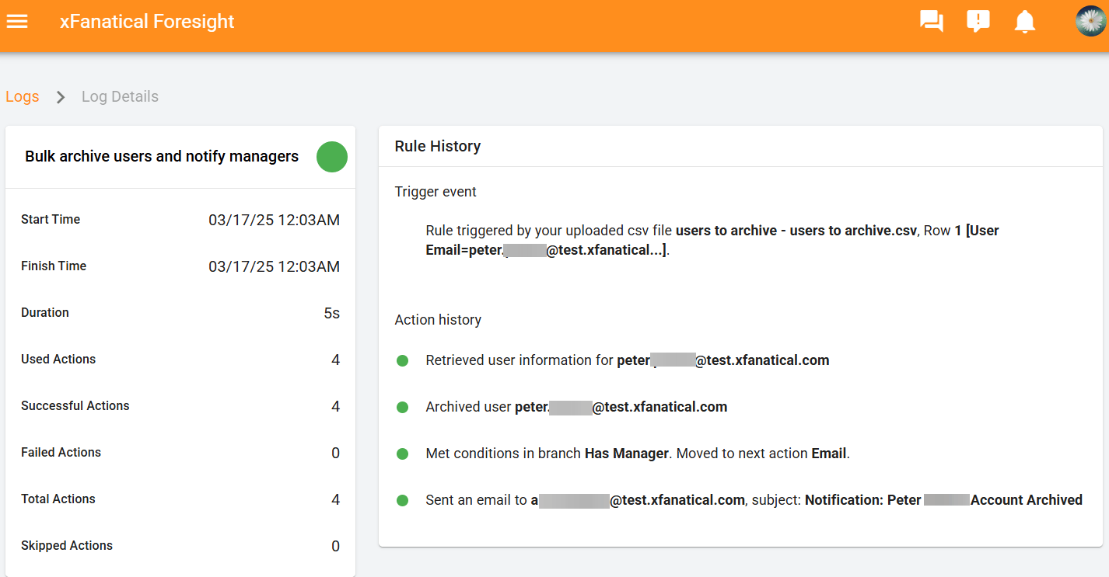Click the Failed Actions label

61,453
